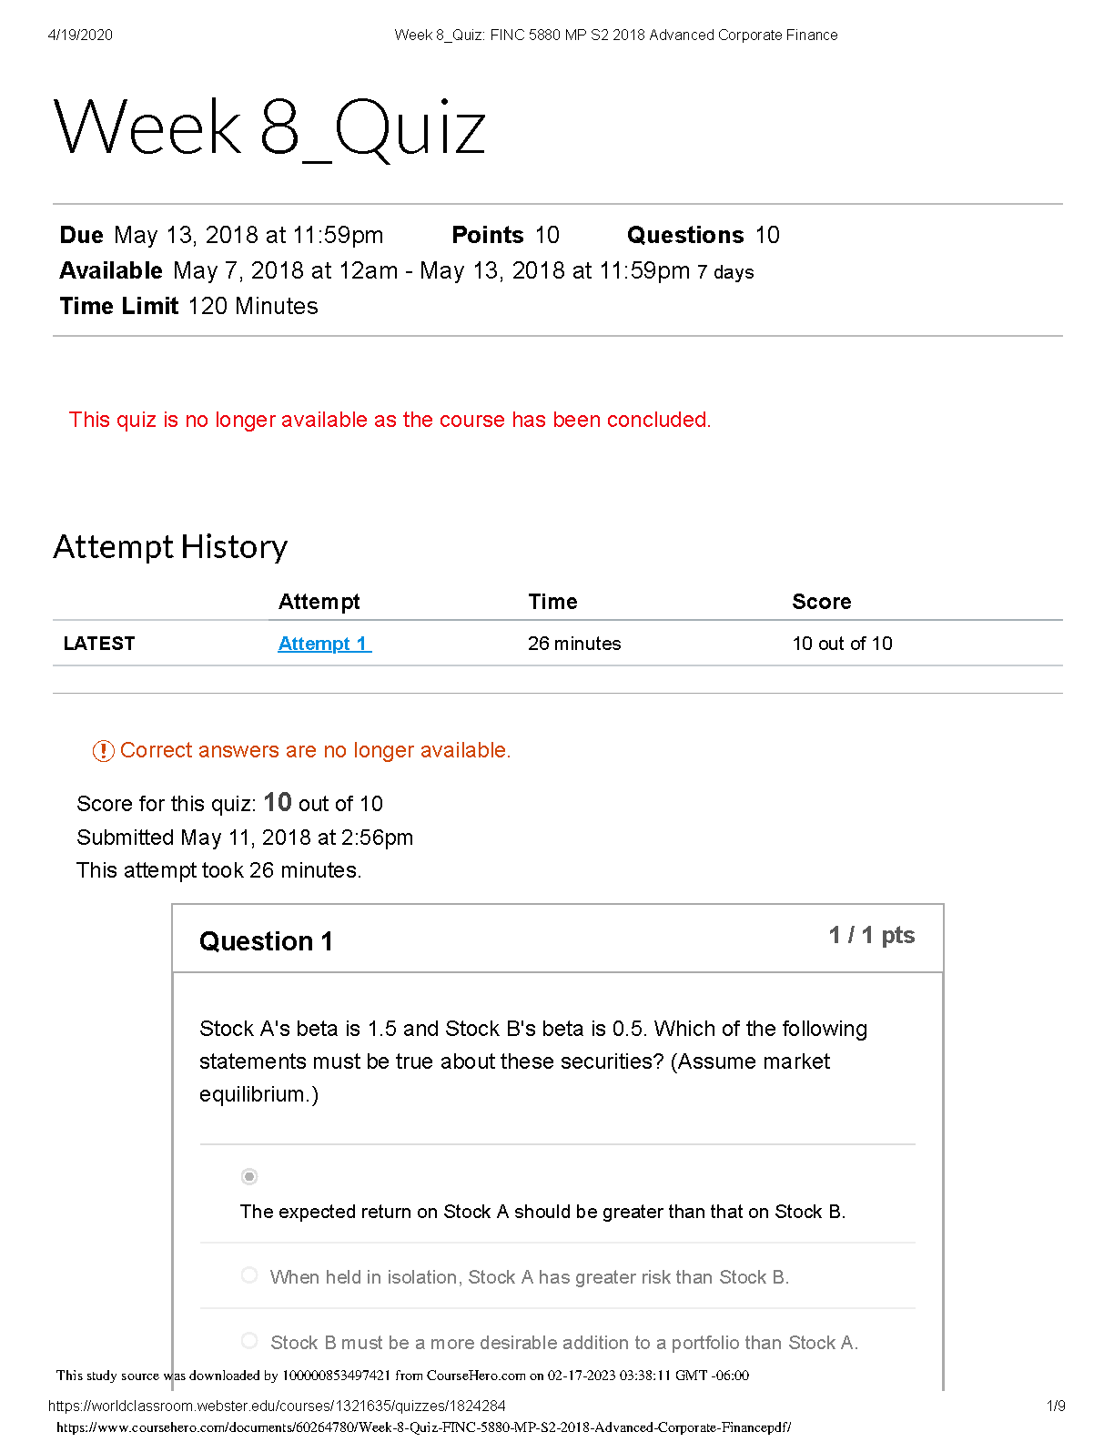Click the Question 1 header
This screenshot has width=1114, height=1442.
(x=266, y=941)
